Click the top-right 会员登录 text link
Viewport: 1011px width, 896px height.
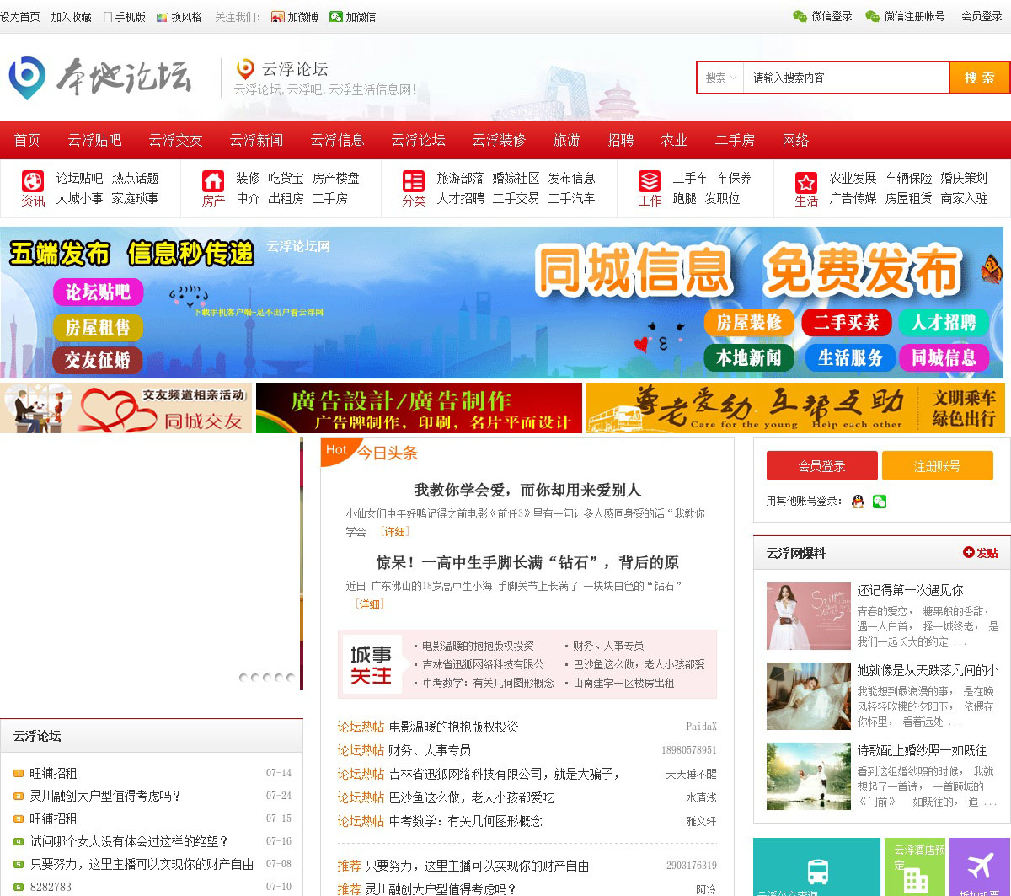982,16
